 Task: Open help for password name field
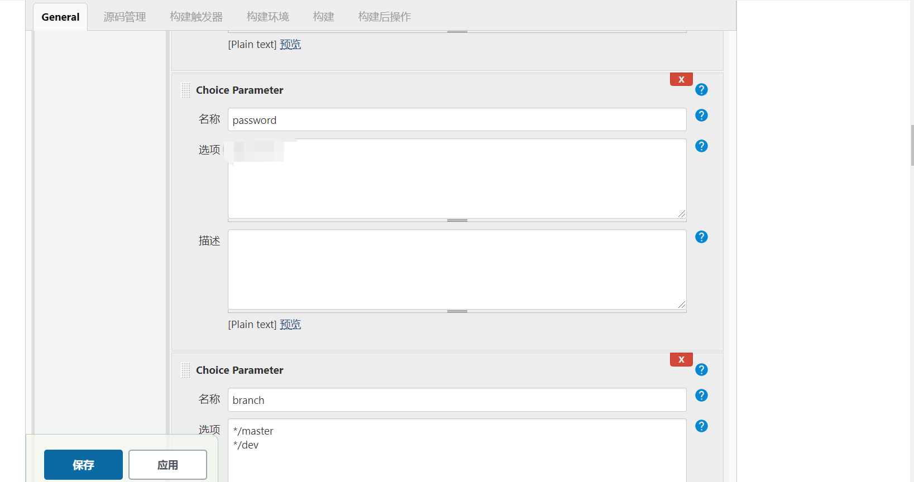tap(701, 115)
